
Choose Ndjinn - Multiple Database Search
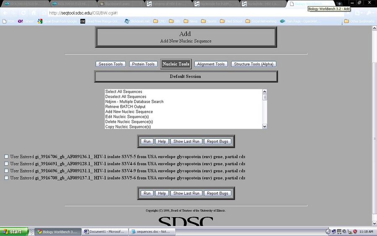click(x=134, y=102)
